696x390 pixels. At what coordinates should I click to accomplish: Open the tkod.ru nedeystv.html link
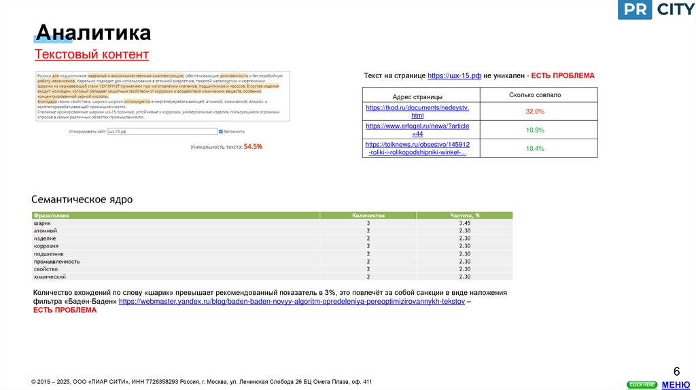417,111
